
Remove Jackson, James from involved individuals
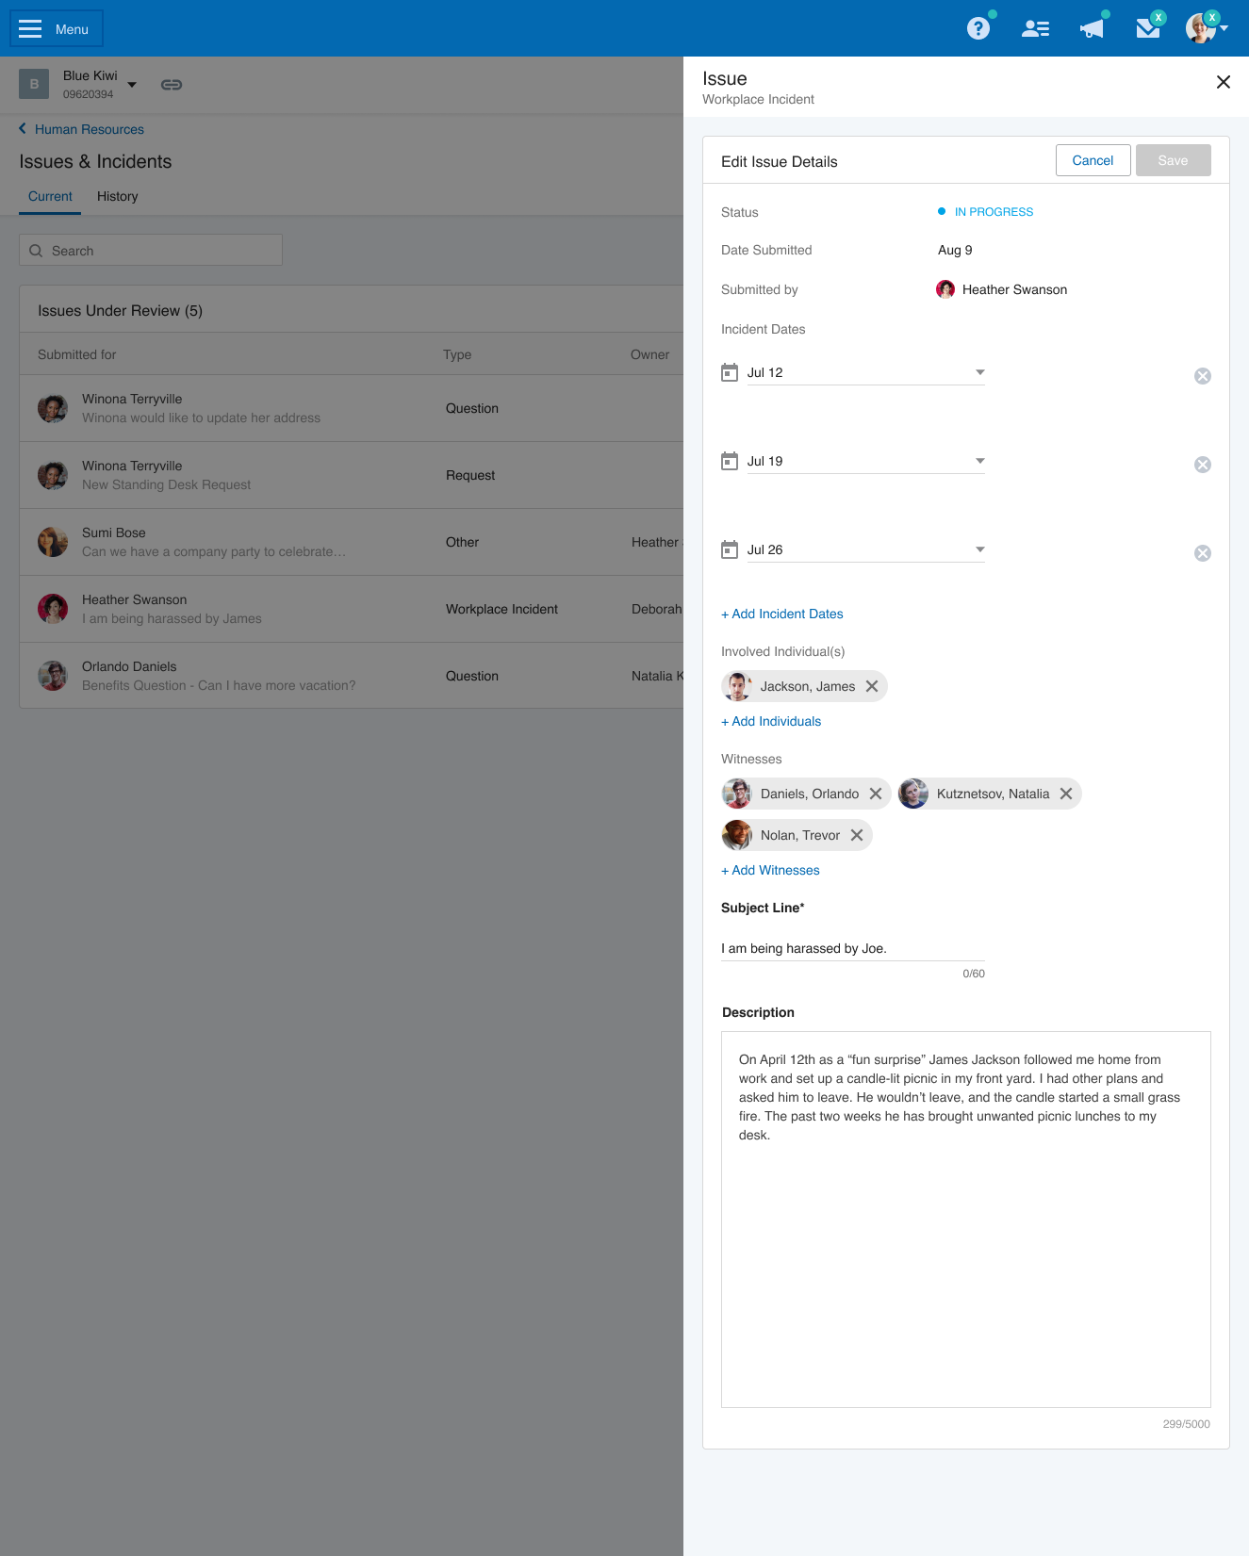coord(872,686)
